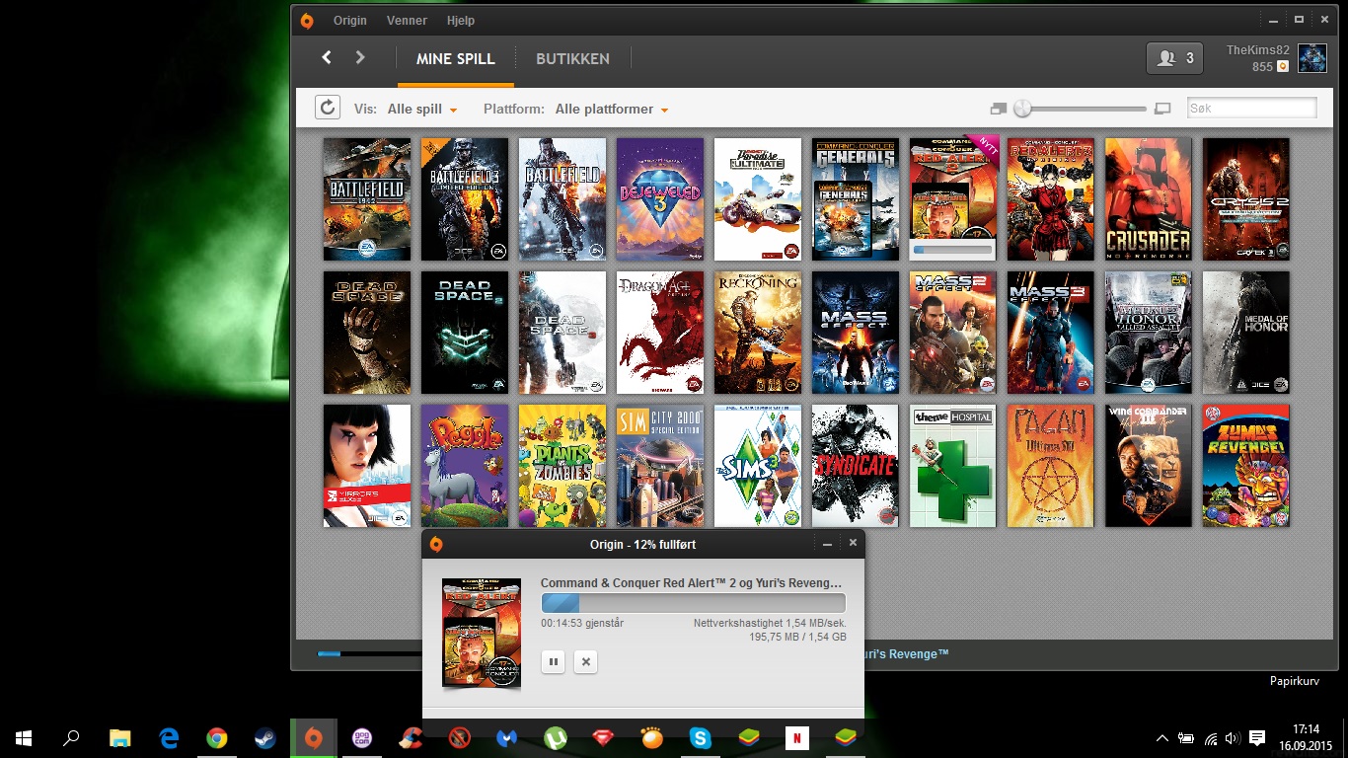Open the volume control in system tray
Viewport: 1348px width, 758px height.
tap(1232, 738)
